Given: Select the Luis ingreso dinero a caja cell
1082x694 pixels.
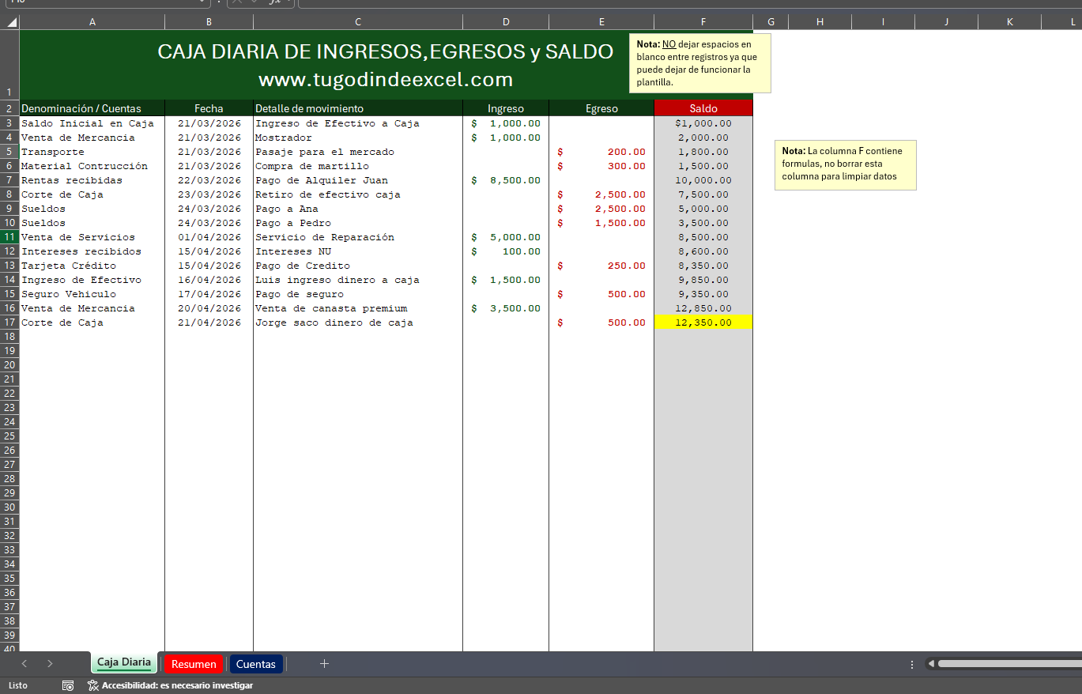Looking at the screenshot, I should click(358, 280).
